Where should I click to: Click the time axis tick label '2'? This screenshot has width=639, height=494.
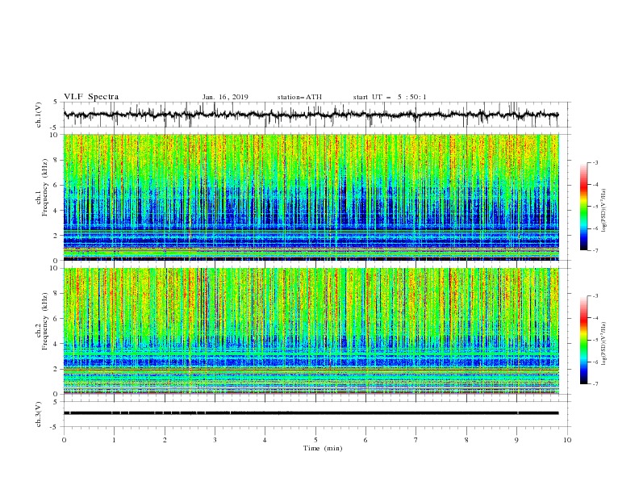tap(165, 440)
